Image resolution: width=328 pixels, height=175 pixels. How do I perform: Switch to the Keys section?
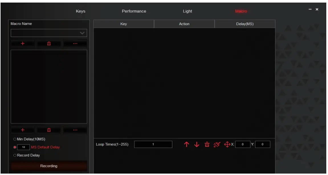[80, 11]
